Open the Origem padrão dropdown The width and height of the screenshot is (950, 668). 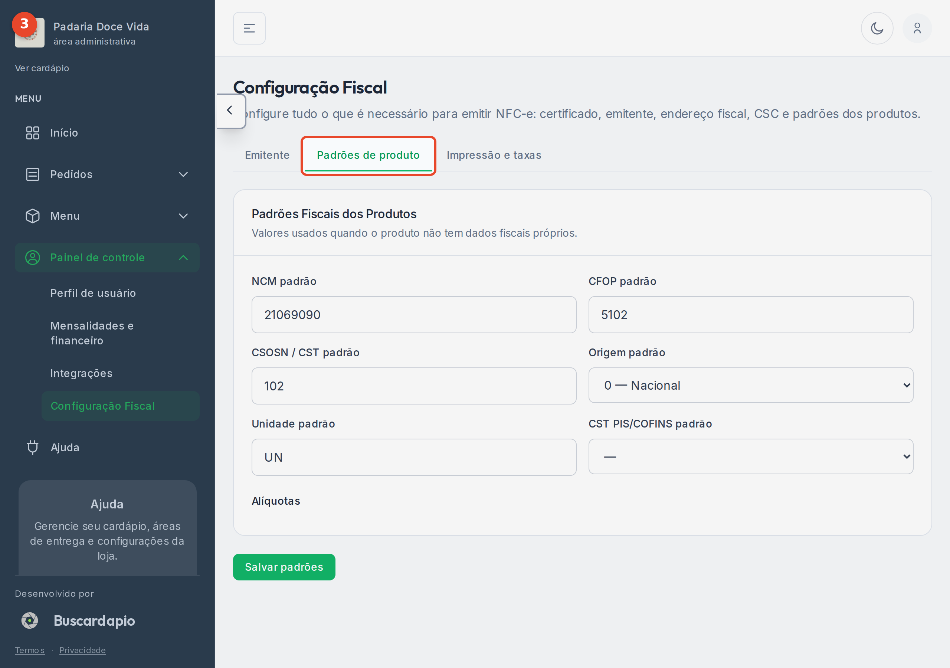tap(751, 385)
